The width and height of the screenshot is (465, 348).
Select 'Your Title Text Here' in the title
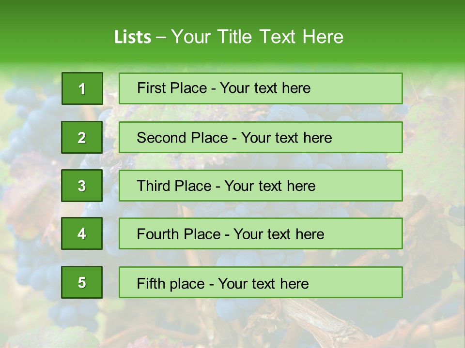pos(257,37)
